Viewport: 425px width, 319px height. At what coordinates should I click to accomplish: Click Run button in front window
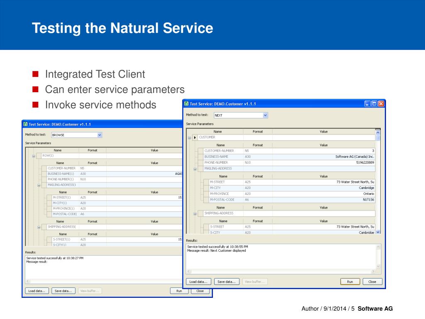tap(350, 282)
